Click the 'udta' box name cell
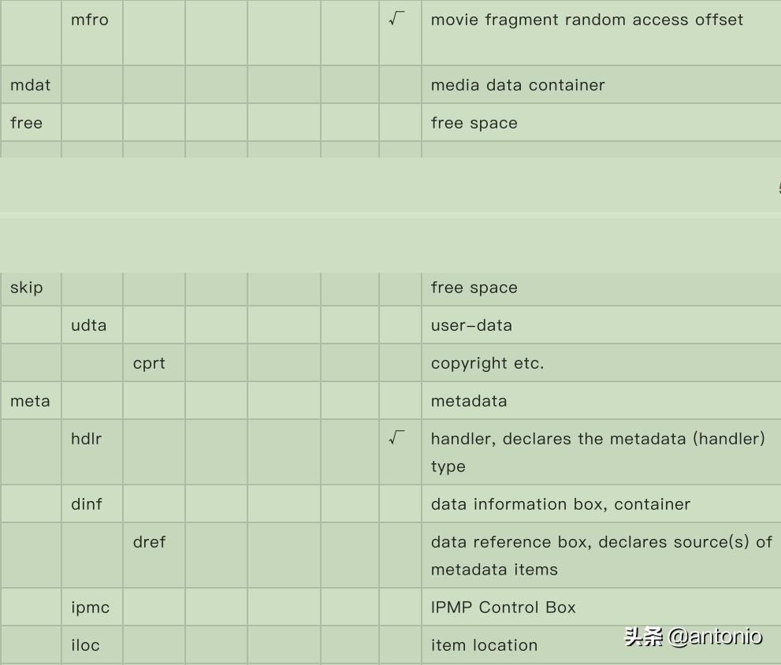The width and height of the screenshot is (781, 665). pos(89,325)
